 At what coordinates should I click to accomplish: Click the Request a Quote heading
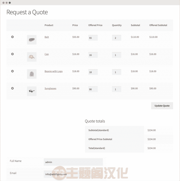27,12
